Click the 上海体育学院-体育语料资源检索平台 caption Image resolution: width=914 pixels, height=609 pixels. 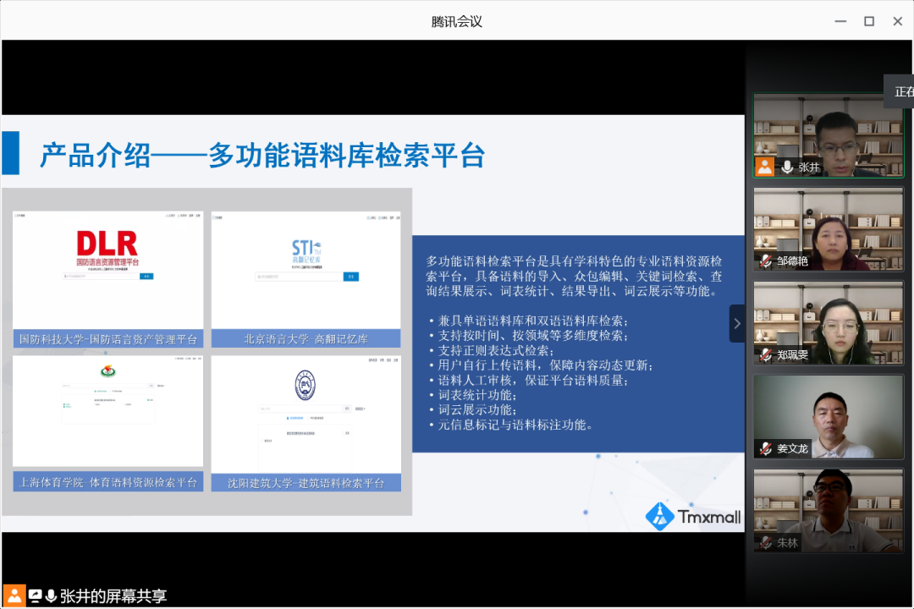tap(107, 482)
